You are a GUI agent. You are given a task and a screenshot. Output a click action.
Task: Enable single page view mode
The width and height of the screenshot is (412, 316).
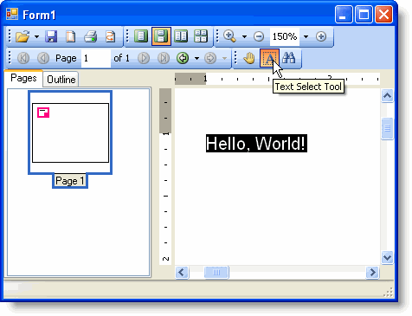[x=141, y=36]
